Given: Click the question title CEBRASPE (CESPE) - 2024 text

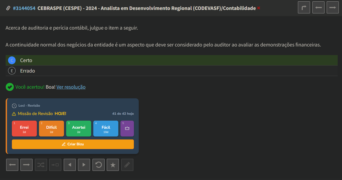Looking at the screenshot, I should 147,8.
